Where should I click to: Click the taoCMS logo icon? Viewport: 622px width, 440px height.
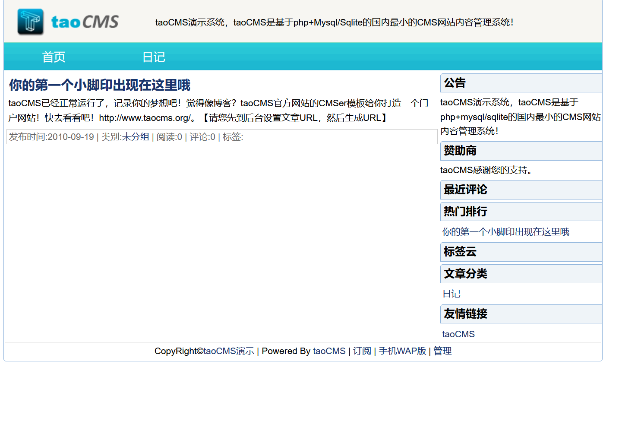click(29, 21)
